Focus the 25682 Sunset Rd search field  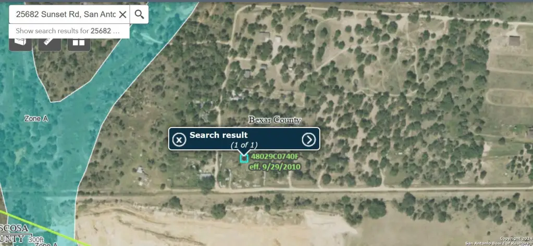click(66, 14)
